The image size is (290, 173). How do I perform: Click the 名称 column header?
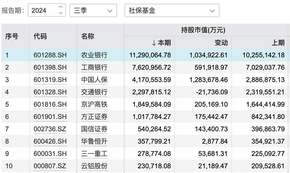pos(88,36)
